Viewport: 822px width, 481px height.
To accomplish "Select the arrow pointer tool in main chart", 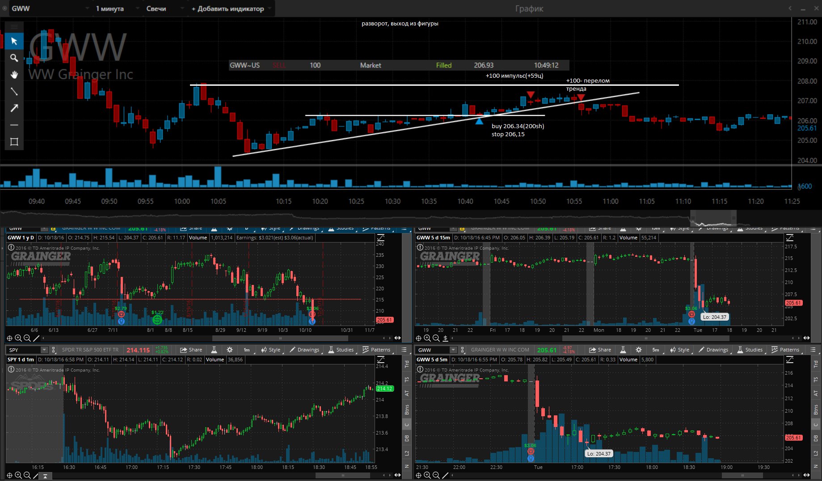I will pyautogui.click(x=14, y=41).
